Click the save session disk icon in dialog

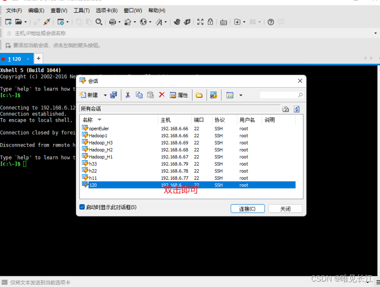(113, 95)
